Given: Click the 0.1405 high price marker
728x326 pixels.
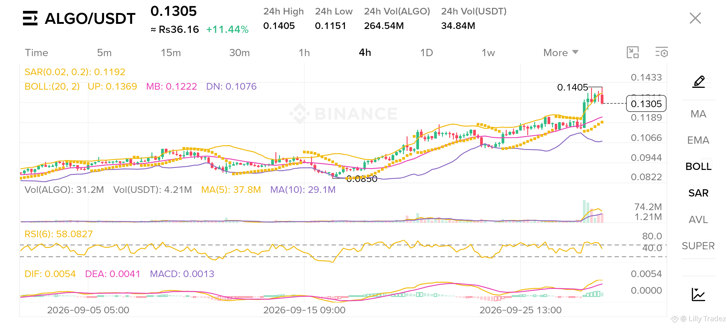Looking at the screenshot, I should [x=573, y=87].
